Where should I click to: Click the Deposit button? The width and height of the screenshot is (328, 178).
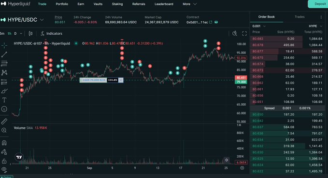(318, 4)
